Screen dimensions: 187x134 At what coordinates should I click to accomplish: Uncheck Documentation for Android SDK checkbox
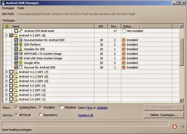pyautogui.click(x=16, y=40)
